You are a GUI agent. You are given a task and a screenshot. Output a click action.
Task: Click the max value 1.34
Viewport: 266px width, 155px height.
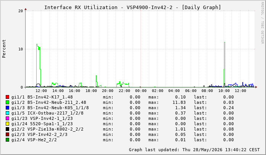pyautogui.click(x=181, y=108)
